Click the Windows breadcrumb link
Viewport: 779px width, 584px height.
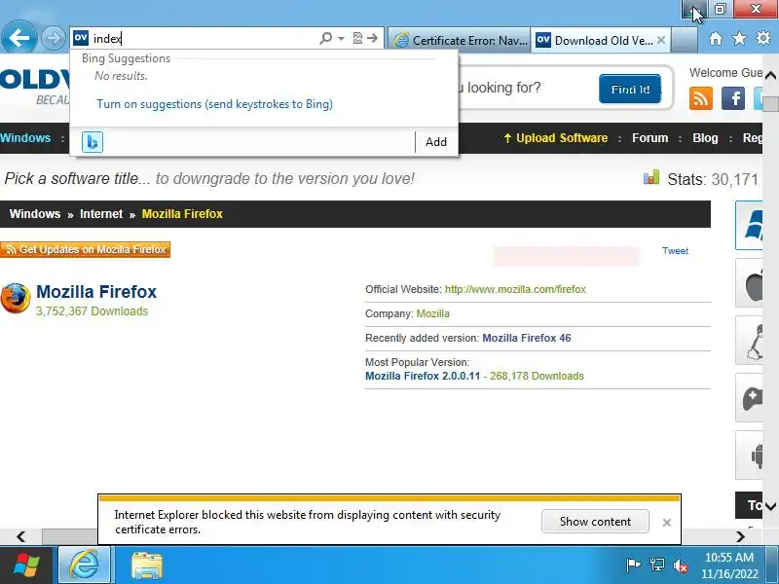35,214
